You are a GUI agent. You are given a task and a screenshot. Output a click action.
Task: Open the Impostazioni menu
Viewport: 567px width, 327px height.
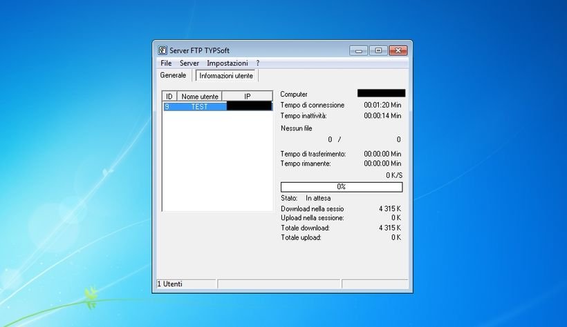pos(227,63)
